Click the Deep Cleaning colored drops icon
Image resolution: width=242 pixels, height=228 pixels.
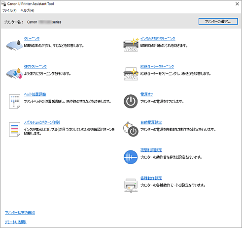pos(14,73)
